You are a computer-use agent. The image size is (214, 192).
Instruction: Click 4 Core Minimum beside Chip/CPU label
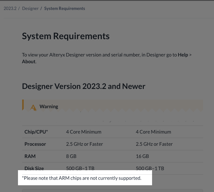coord(83,132)
